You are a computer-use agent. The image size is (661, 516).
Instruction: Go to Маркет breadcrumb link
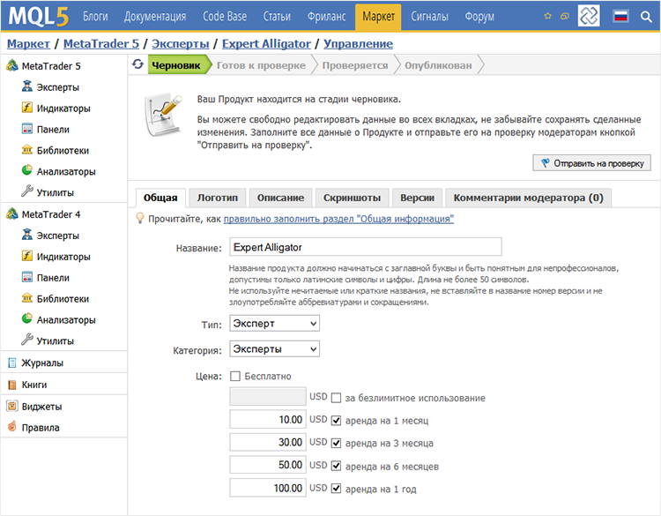click(x=28, y=44)
